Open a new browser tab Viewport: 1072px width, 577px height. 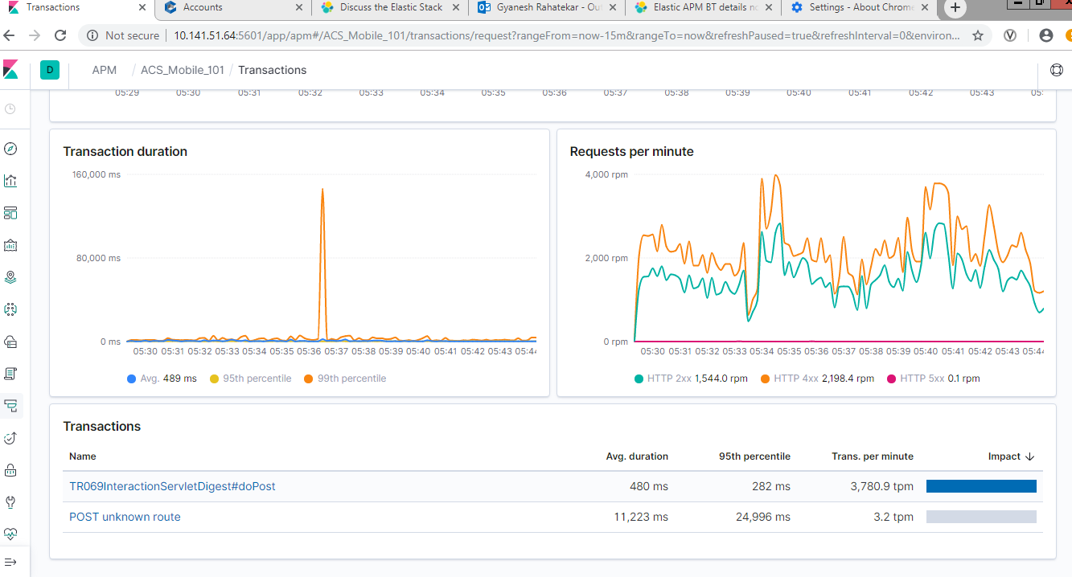[955, 8]
